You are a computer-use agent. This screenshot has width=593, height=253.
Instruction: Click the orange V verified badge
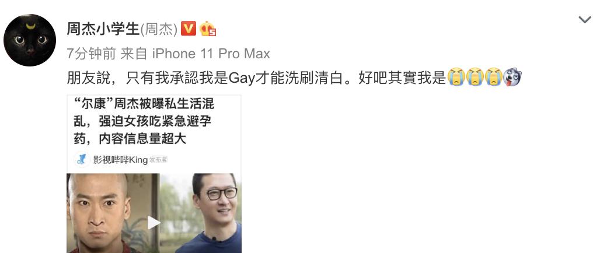point(189,29)
